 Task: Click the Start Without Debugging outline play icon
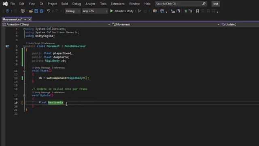(x=140, y=11)
